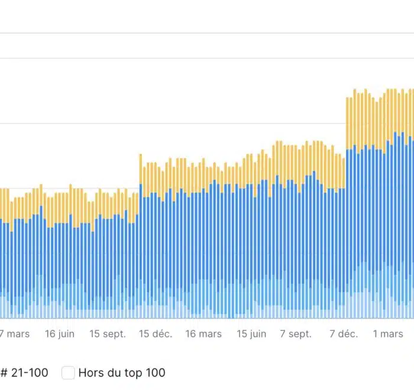Click dark blue bar segment above '1 mars'
The height and width of the screenshot is (390, 414).
(388, 207)
